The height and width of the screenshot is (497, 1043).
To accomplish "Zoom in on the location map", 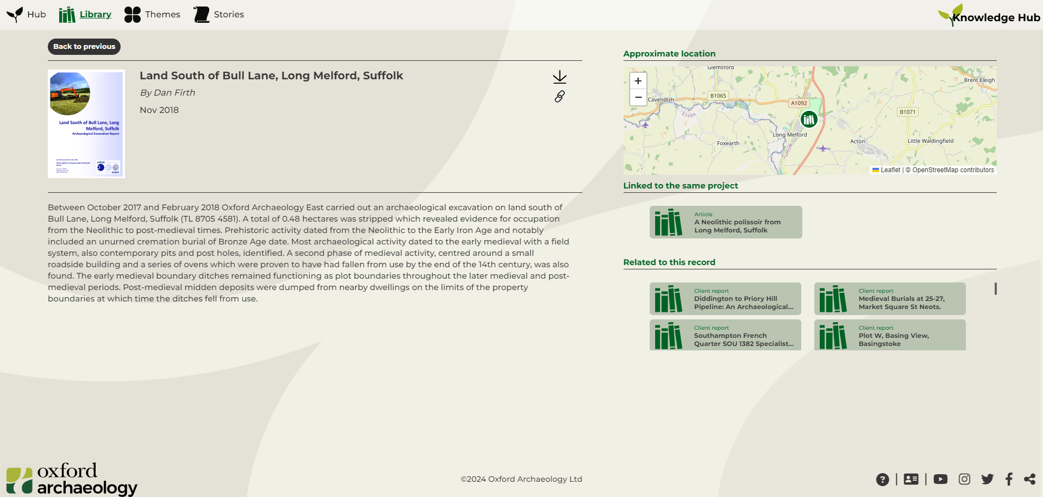I will point(638,81).
